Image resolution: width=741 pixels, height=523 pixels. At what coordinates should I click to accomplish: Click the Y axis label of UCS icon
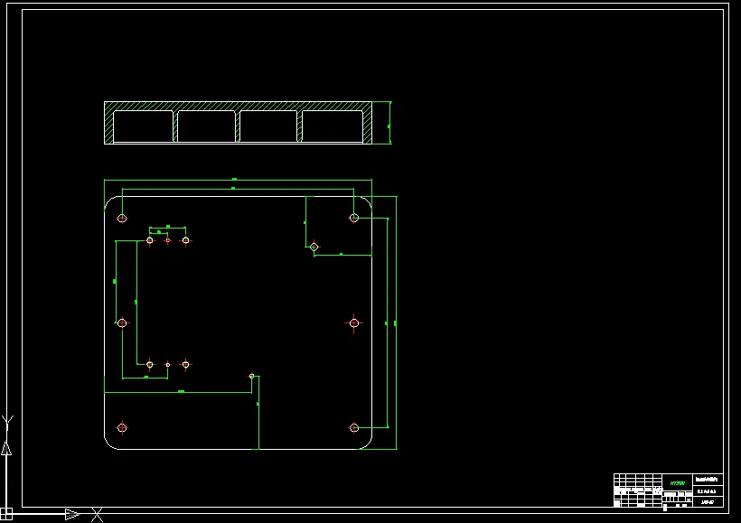point(7,423)
